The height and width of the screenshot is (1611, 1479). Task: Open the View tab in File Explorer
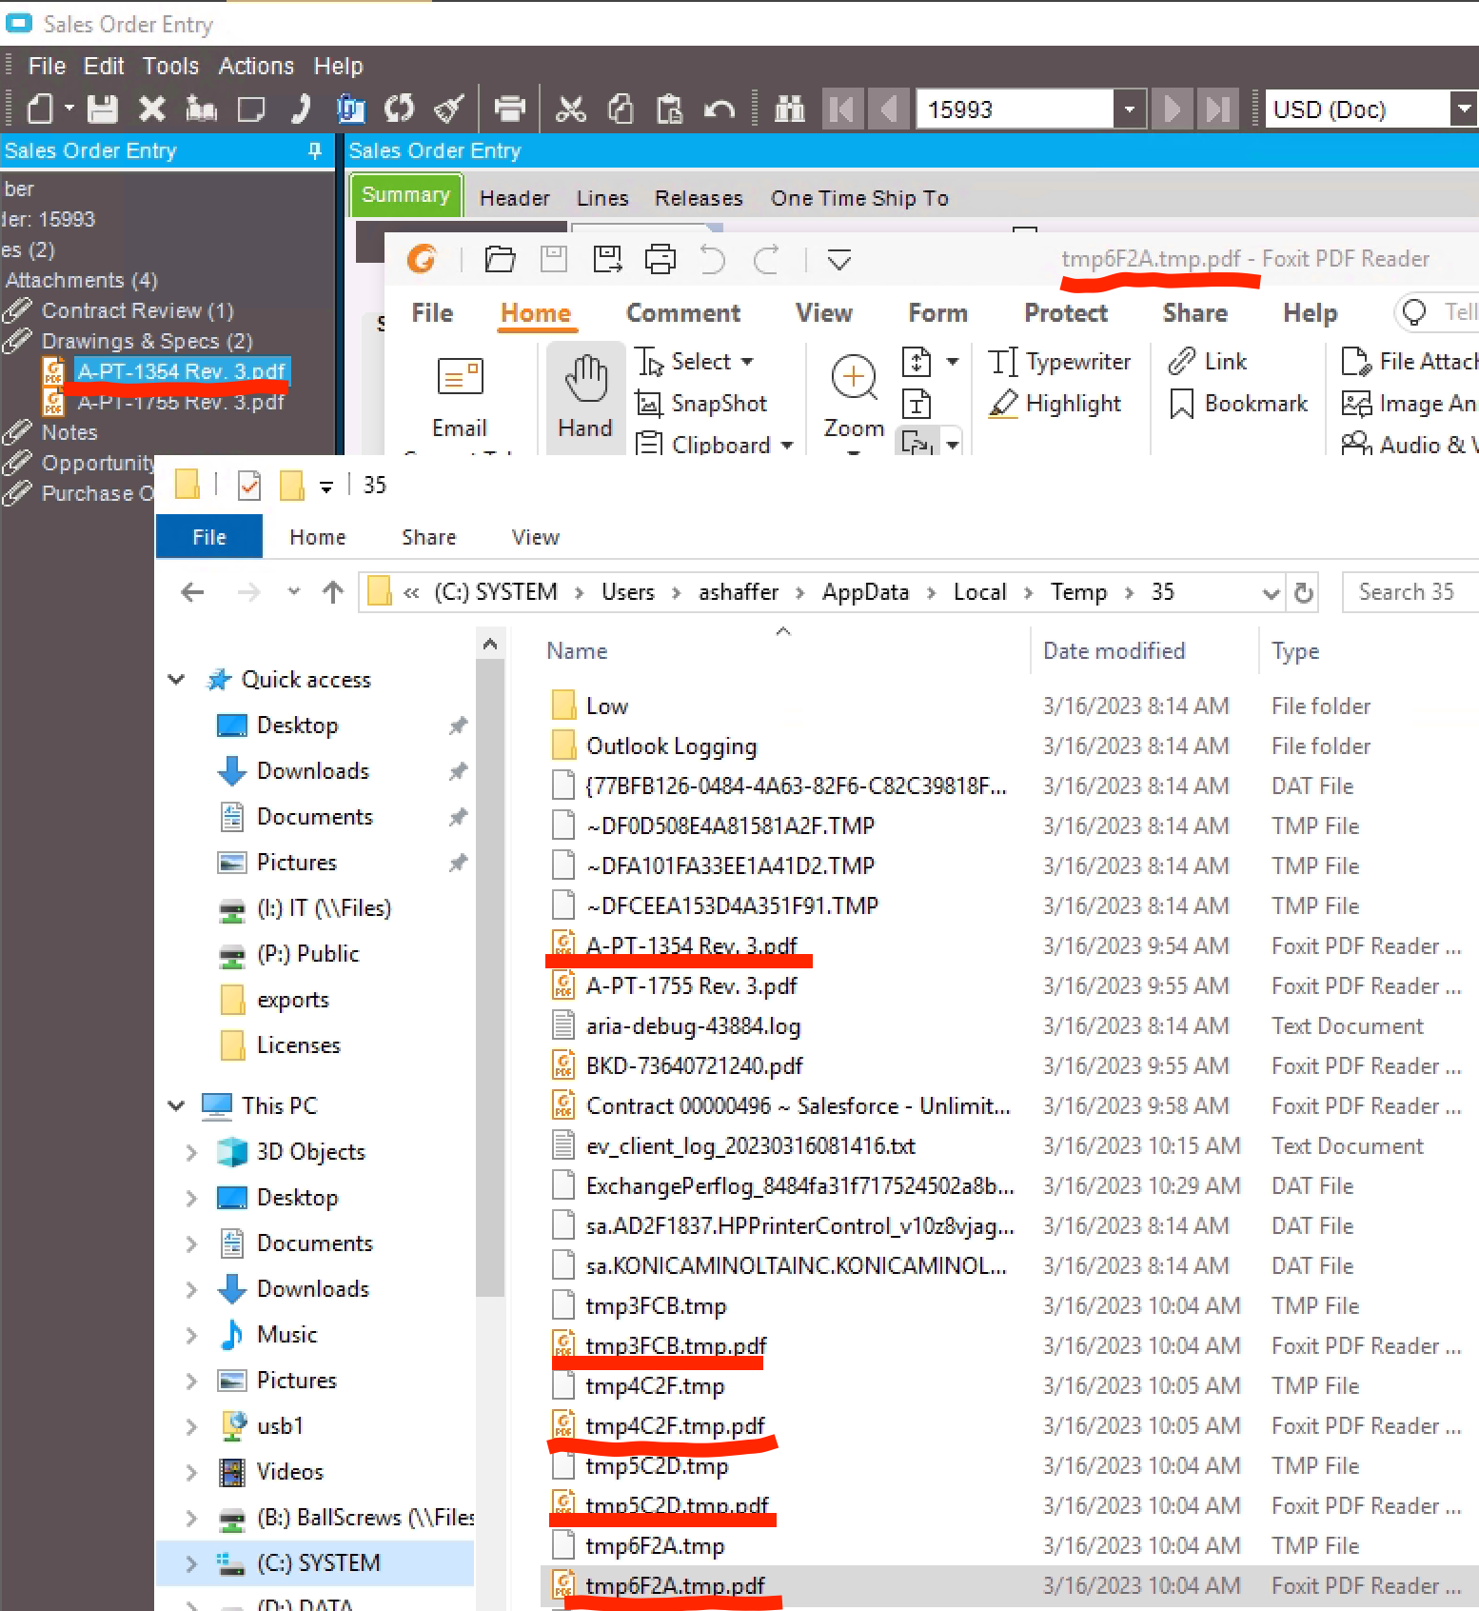pos(535,537)
